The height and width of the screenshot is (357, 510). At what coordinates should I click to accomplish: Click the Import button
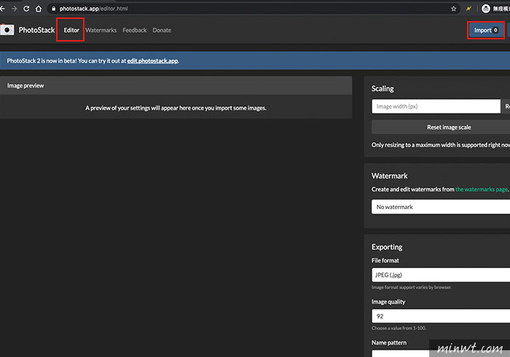tap(486, 30)
